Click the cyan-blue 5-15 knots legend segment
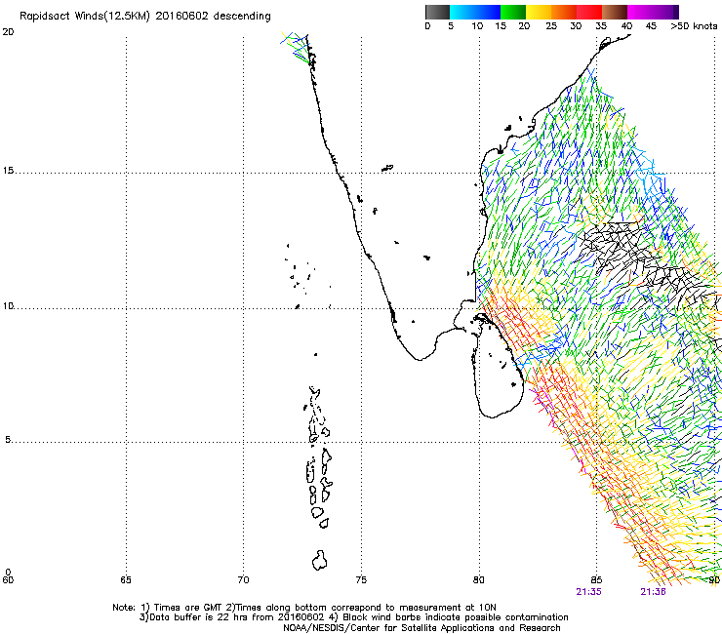Screen dimensions: 722x634 (475, 12)
